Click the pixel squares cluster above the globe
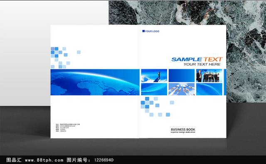The height and width of the screenshot is (164, 266). tap(66, 58)
